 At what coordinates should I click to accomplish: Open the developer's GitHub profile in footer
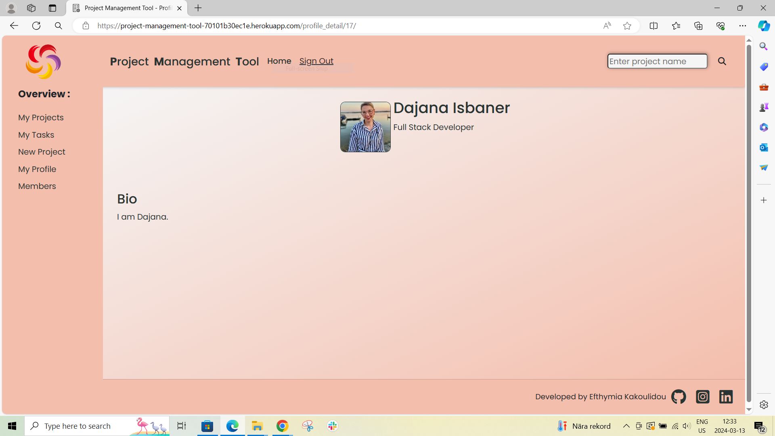(x=678, y=396)
